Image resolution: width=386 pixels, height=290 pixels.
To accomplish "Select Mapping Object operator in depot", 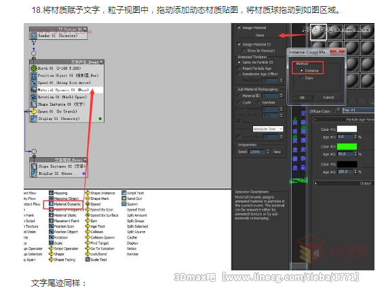I will pyautogui.click(x=64, y=199).
